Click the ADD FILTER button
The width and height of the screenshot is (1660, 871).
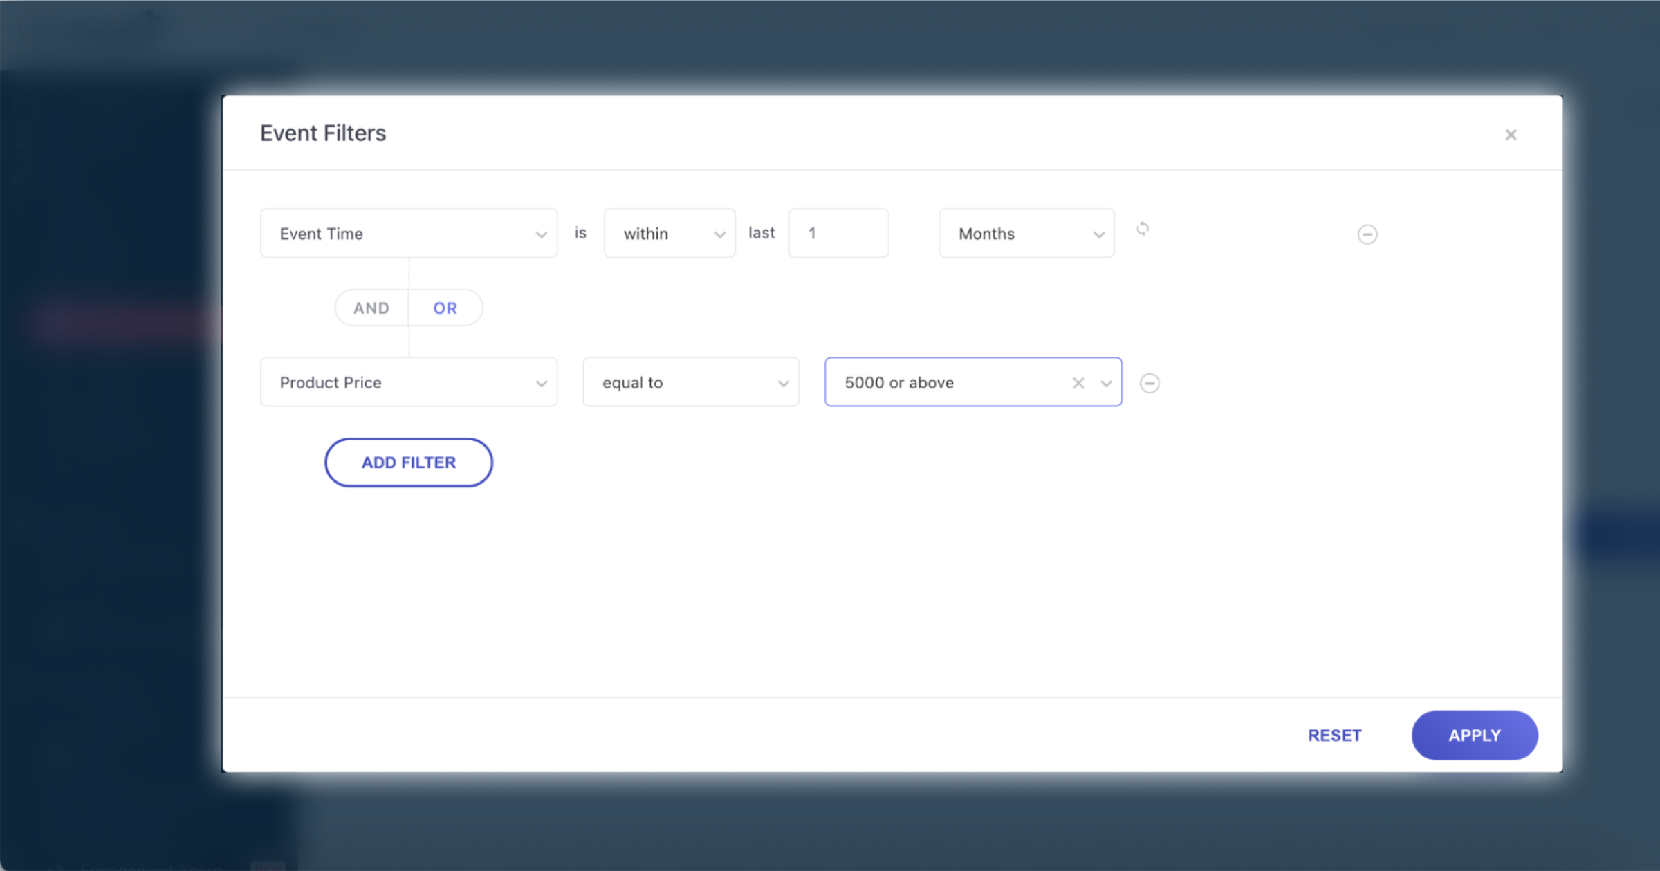(408, 462)
